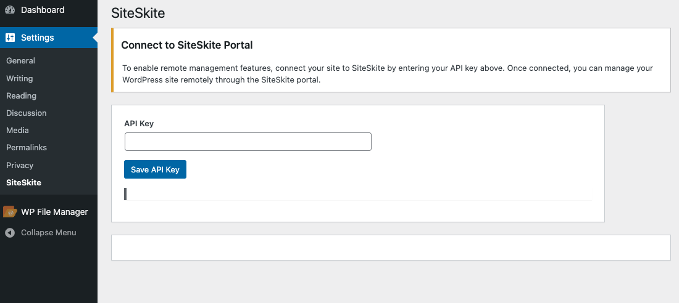Image resolution: width=679 pixels, height=303 pixels.
Task: Open the Dashboard menu label
Action: pyautogui.click(x=43, y=10)
